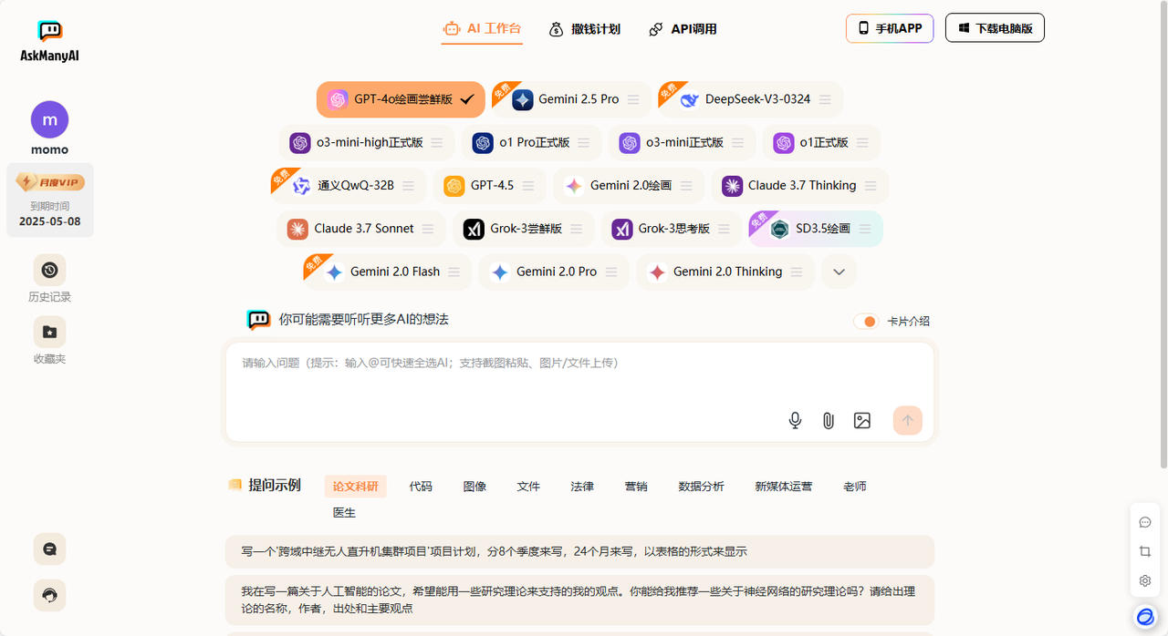Open menu lines for DeepSeek-V3-0324
Screen dimensions: 1168x636
point(825,99)
